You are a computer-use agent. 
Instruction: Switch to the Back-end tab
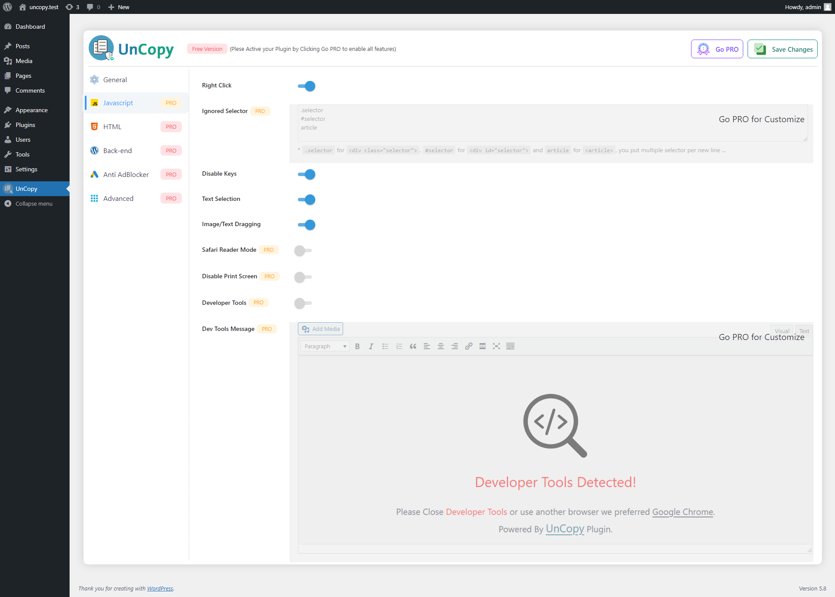click(136, 150)
